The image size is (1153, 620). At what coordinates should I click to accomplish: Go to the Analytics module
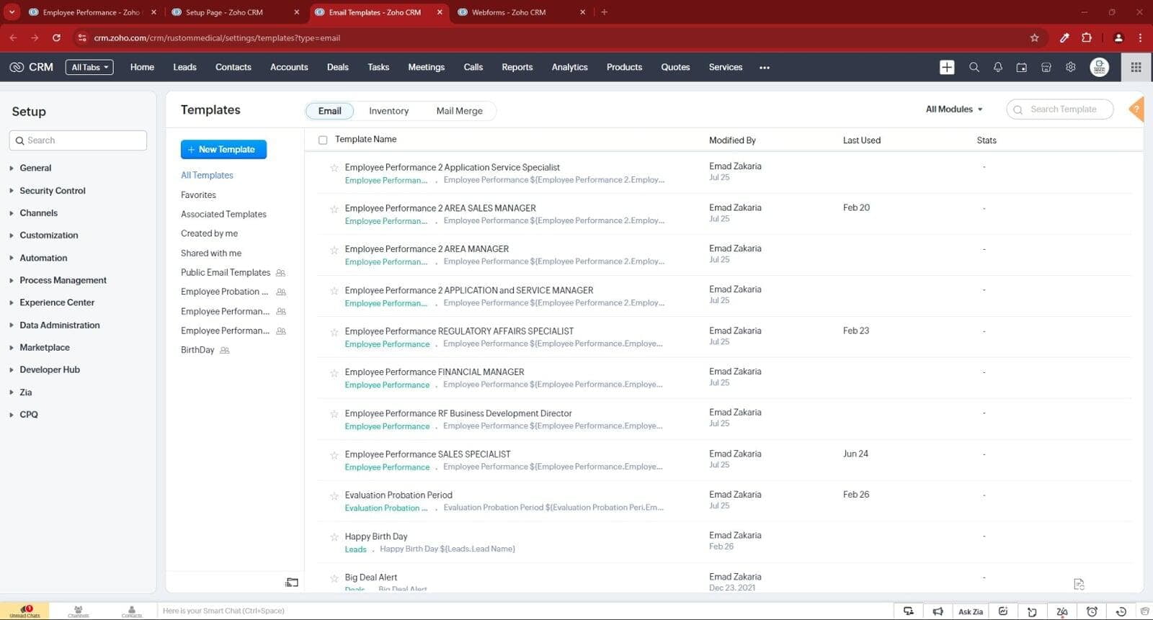pos(569,67)
